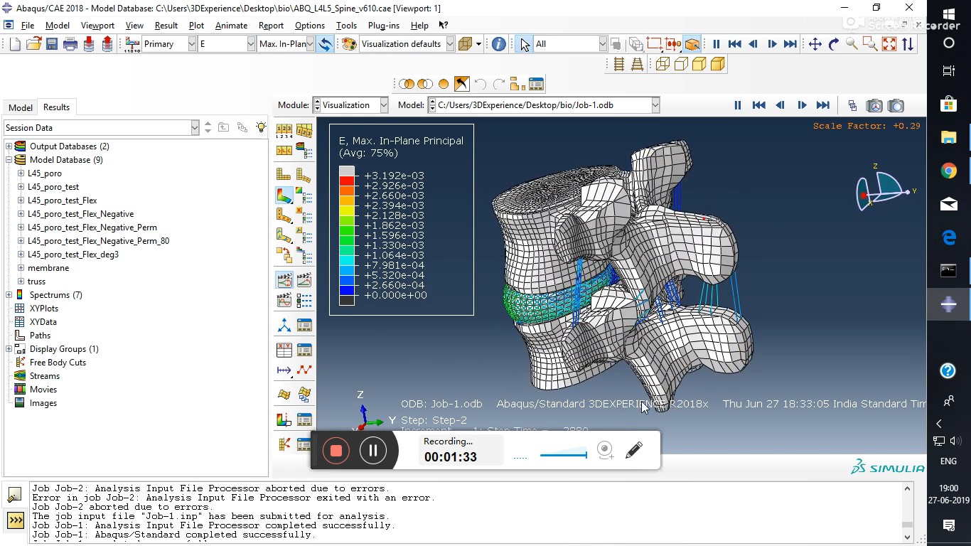
Task: Expand the Spectrums (7) node
Action: click(x=9, y=295)
